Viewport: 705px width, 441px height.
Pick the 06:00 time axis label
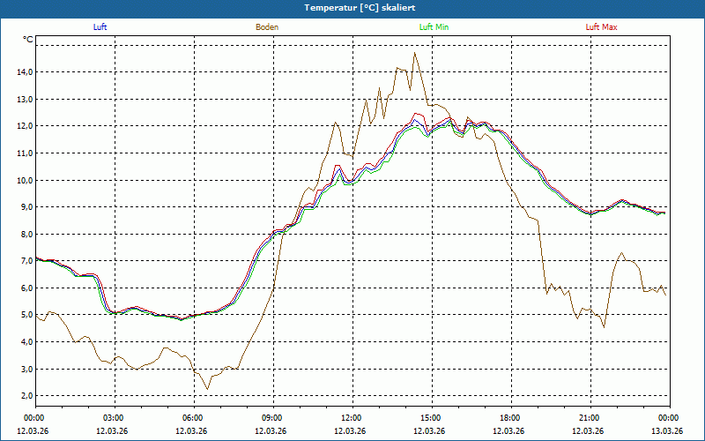pos(192,418)
